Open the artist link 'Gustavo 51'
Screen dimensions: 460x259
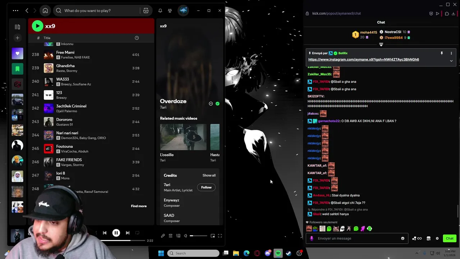point(64,124)
